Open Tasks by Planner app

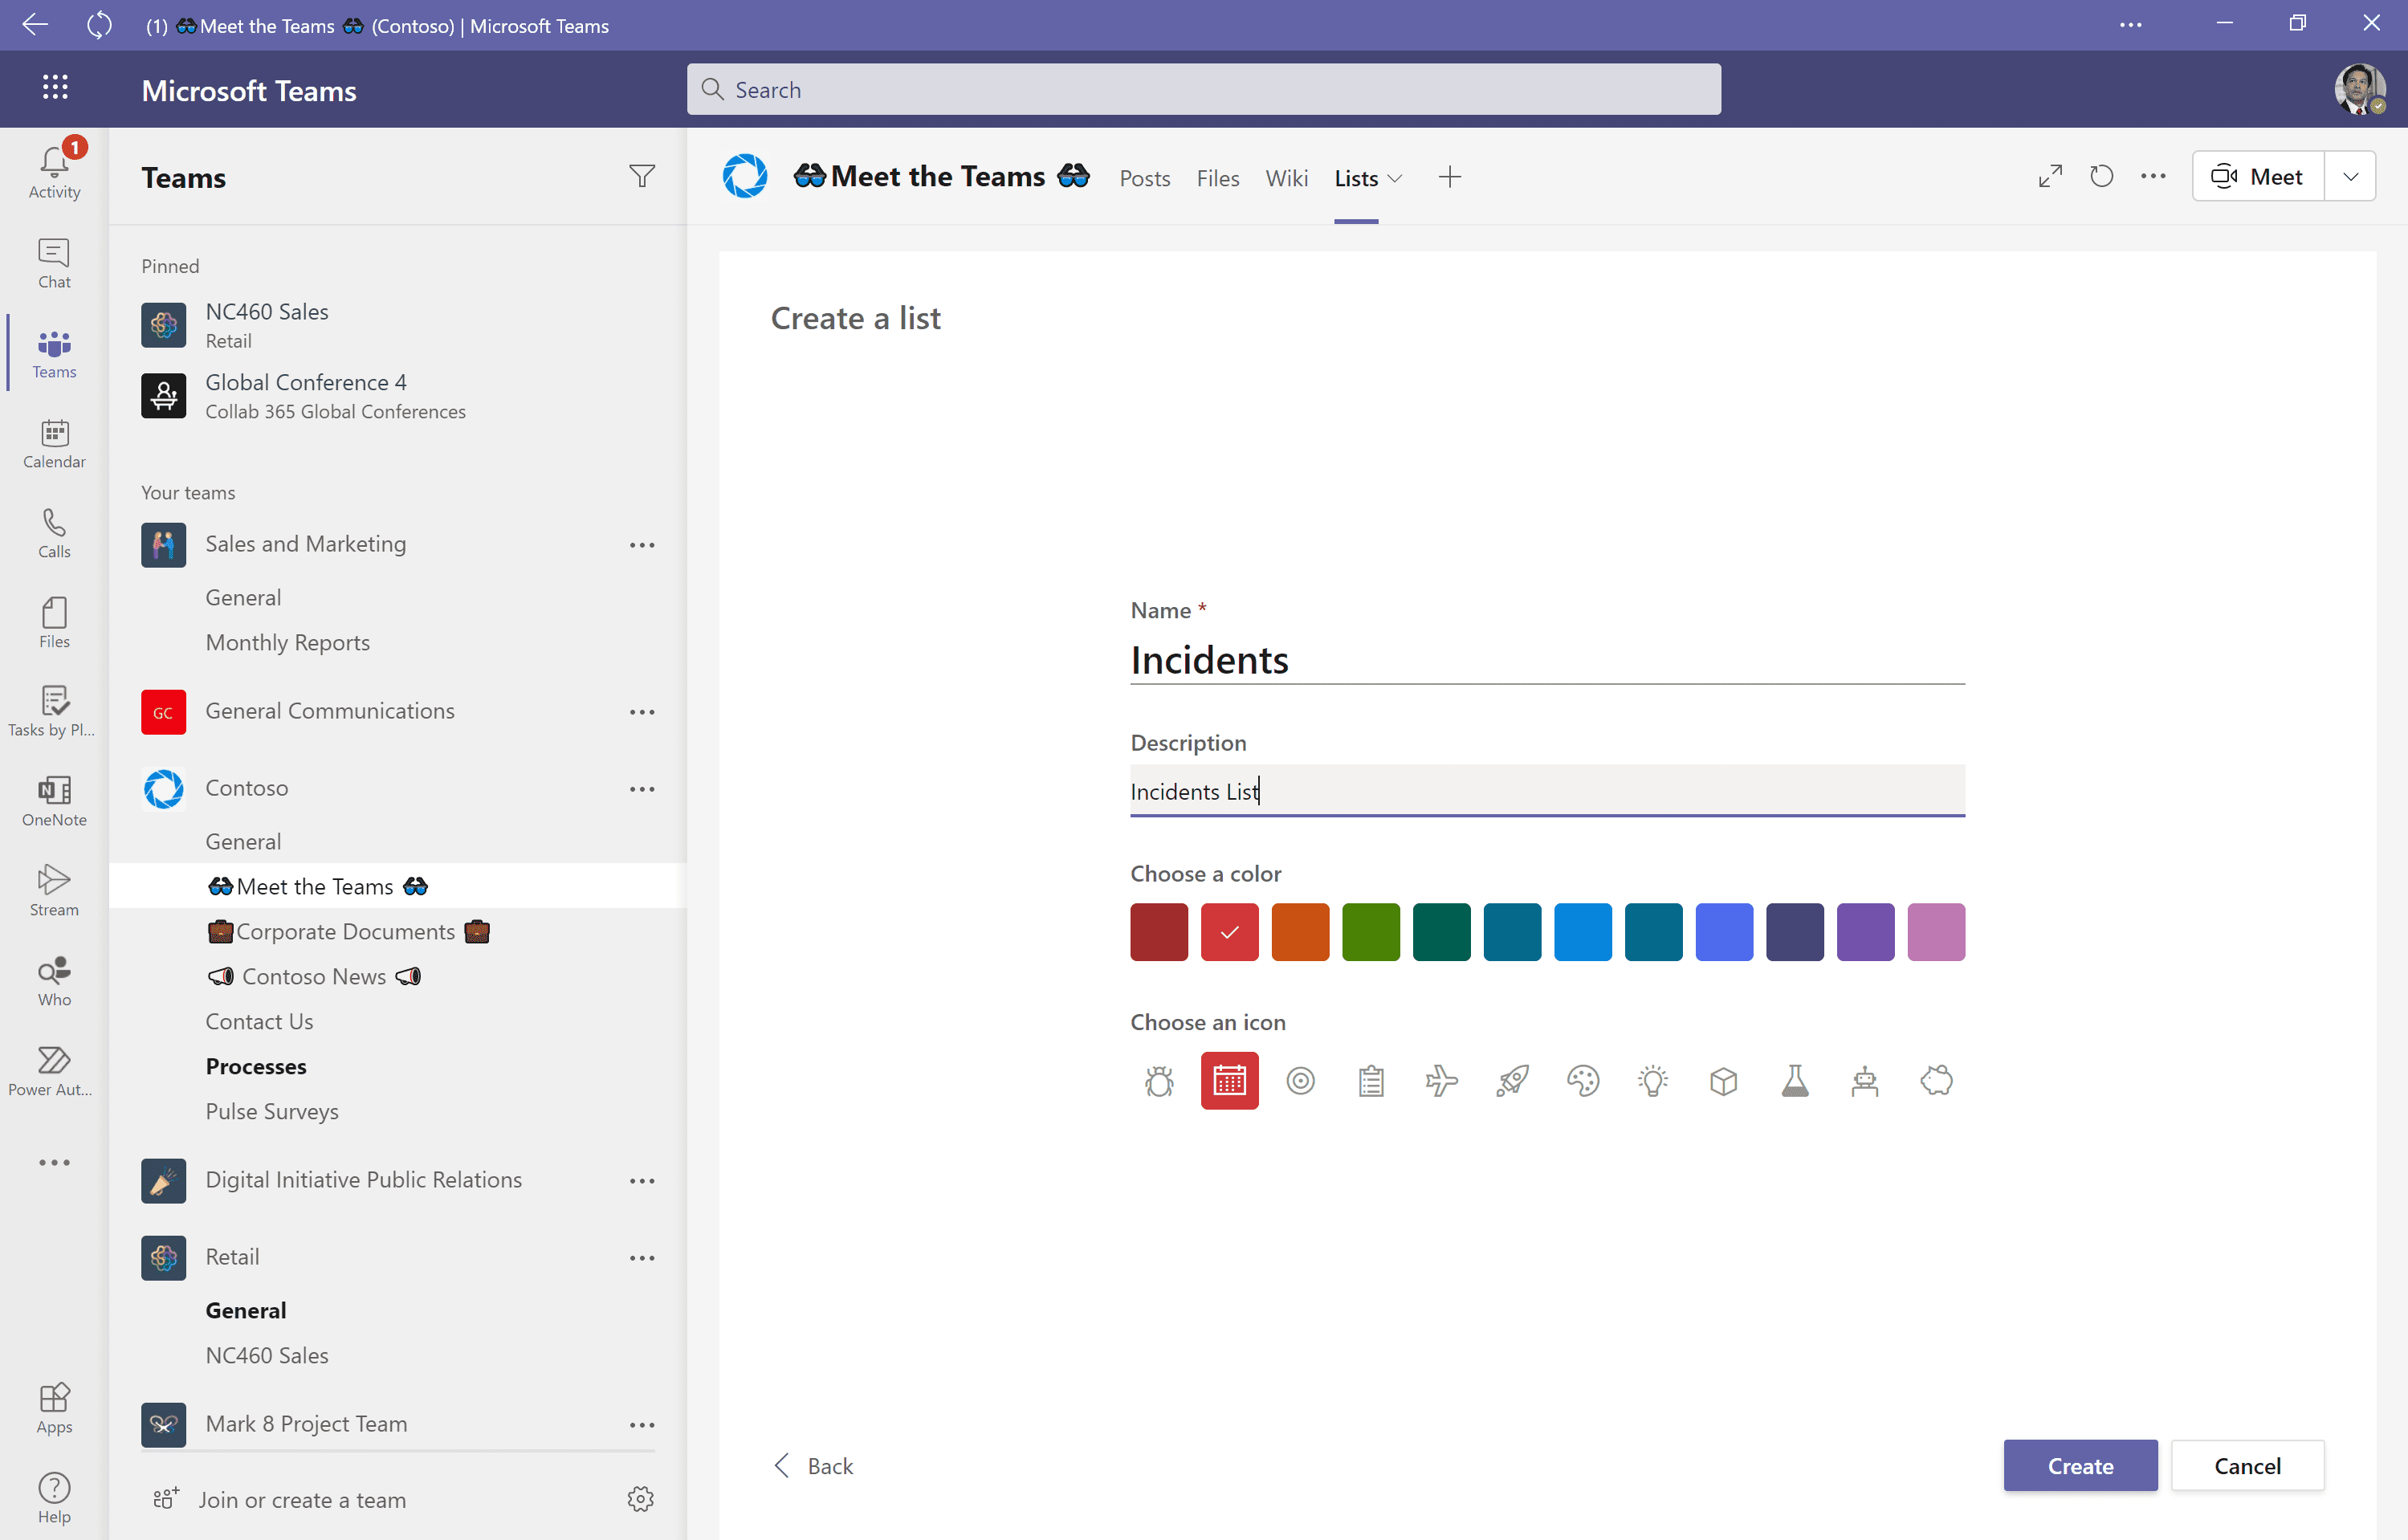coord(54,712)
